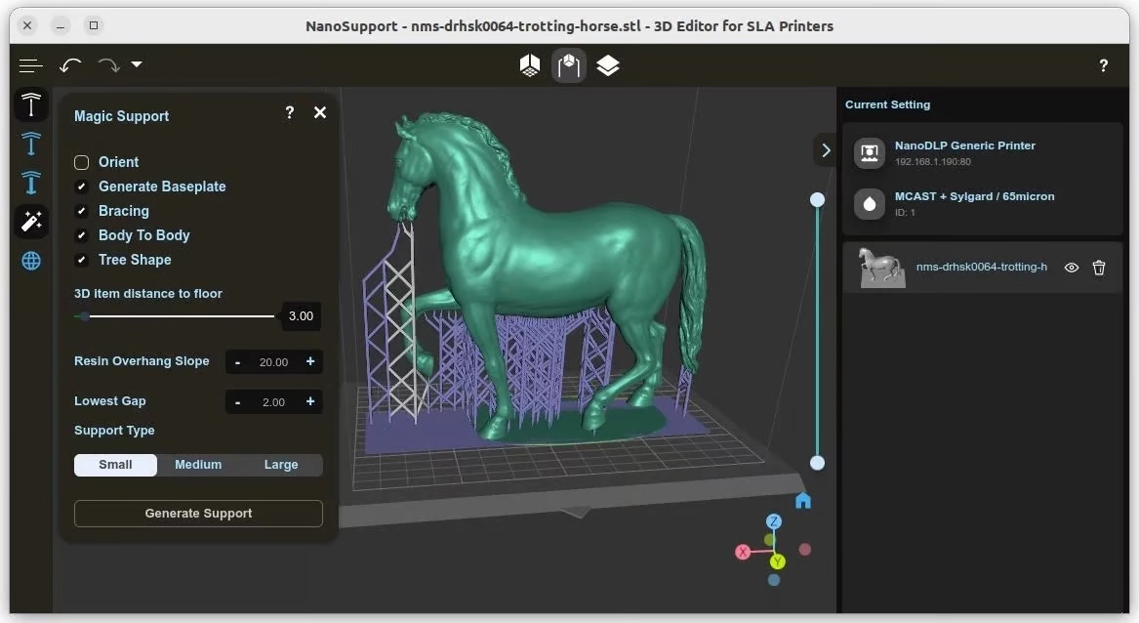Increase Resin Overhang Slope with plus
Image resolution: width=1139 pixels, height=623 pixels.
310,361
